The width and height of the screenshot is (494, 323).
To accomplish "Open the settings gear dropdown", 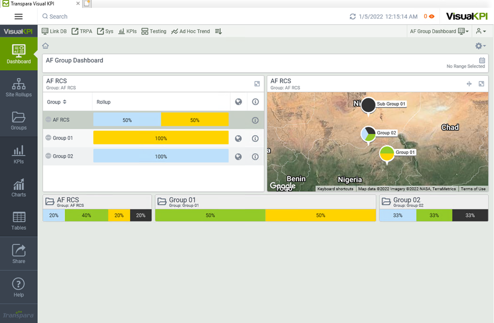I will (480, 46).
